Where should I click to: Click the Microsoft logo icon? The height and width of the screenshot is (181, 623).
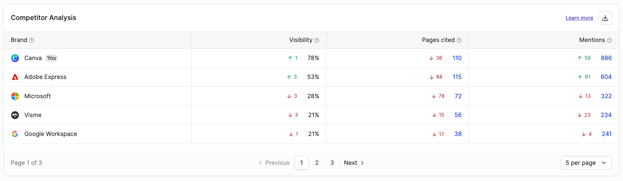[15, 96]
